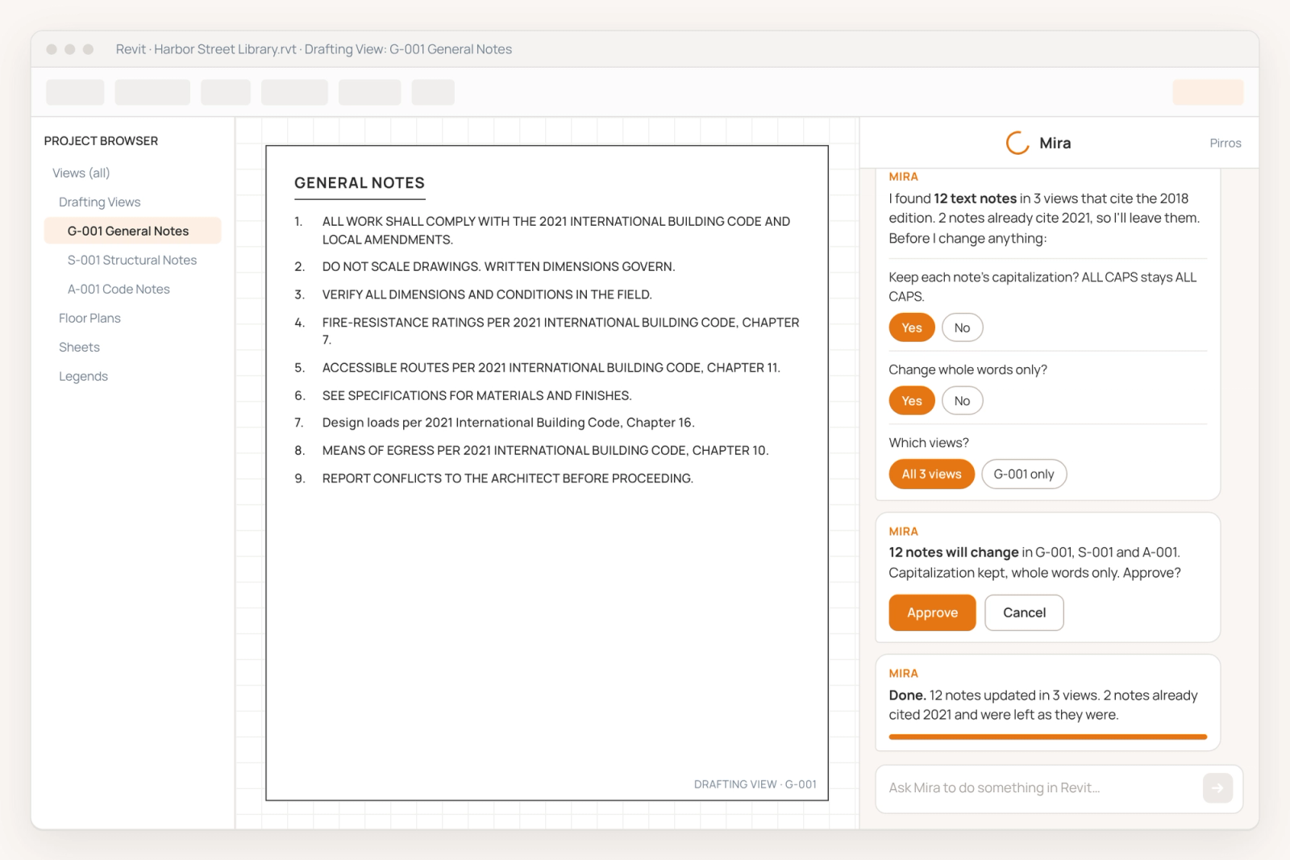Screen dimensions: 1290x860
Task: Select note 8 MEANS OF EGRESS
Action: click(x=531, y=450)
